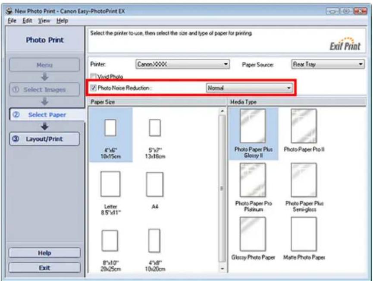Open the File menu
Image resolution: width=373 pixels, height=281 pixels.
click(12, 21)
